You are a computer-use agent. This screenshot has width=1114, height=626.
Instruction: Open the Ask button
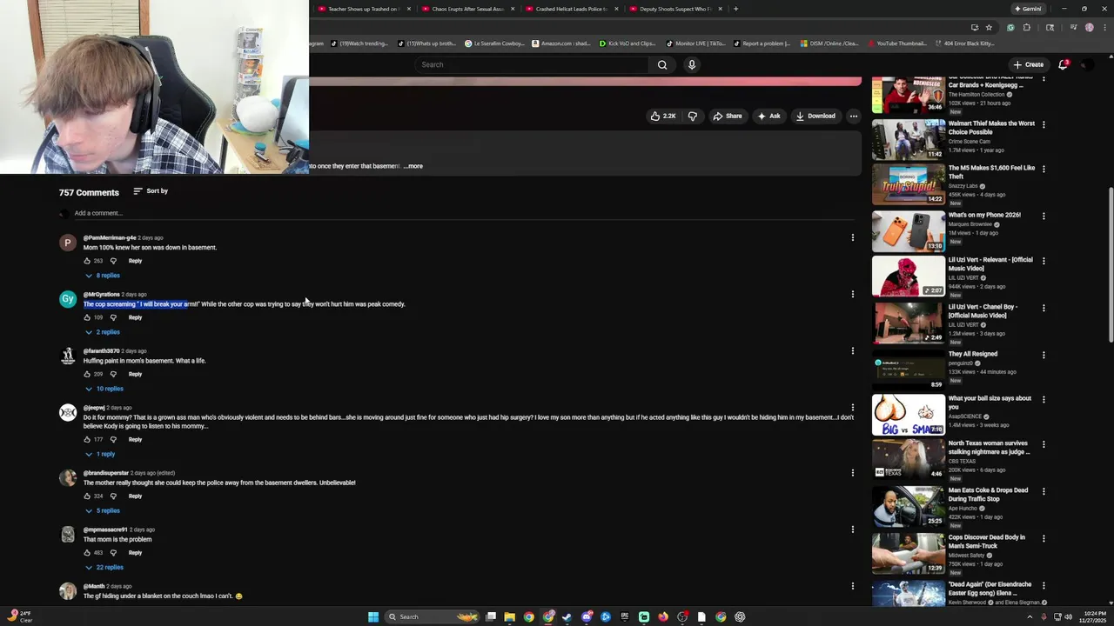[x=768, y=116]
